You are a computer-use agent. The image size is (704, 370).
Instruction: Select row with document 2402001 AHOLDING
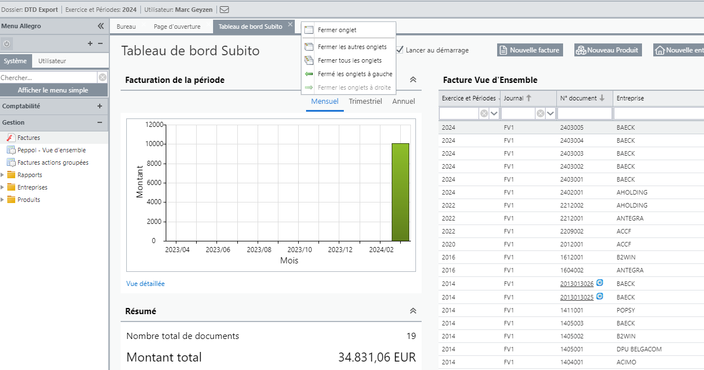(x=571, y=192)
